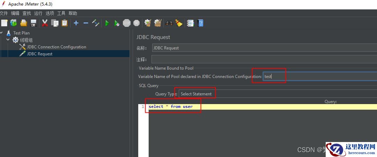Screen dimensions: 377x157
Task: Click the 线程组 gear icon
Action: [x=15, y=40]
